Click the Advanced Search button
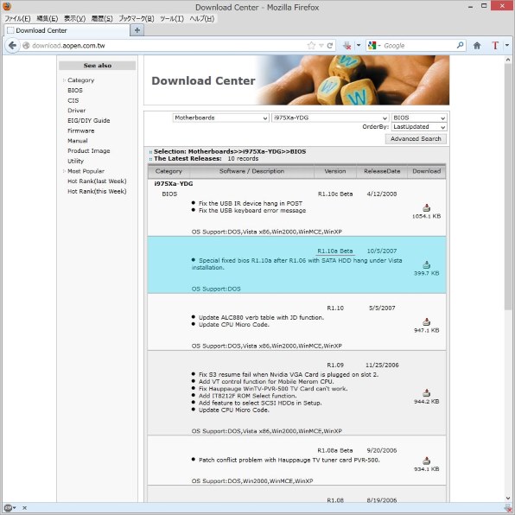515x515 pixels. [416, 138]
